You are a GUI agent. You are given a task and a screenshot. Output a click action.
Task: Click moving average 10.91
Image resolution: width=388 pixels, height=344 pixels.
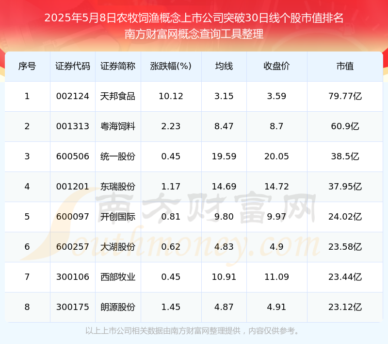click(224, 277)
